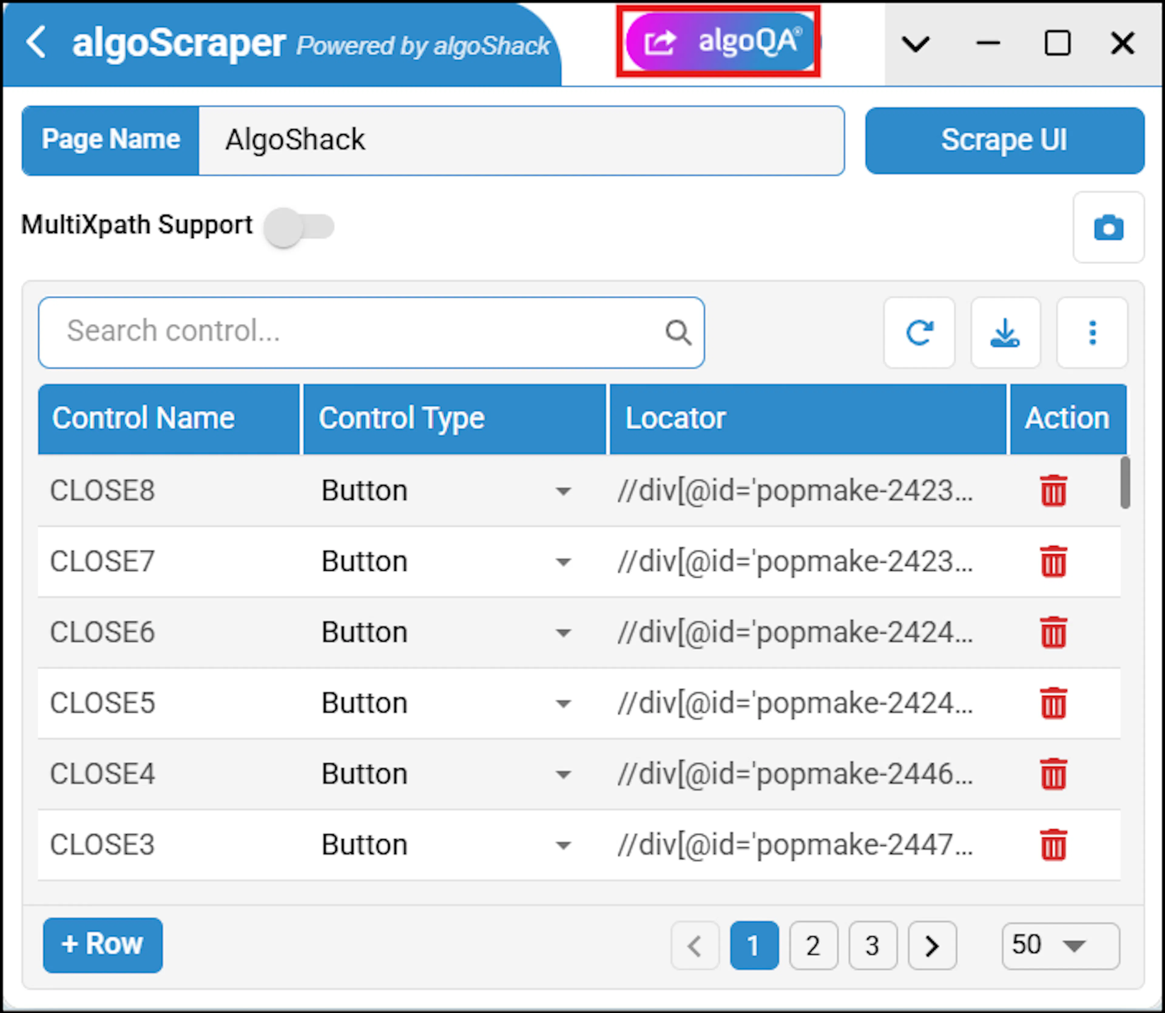
Task: Jump to pagination page 3
Action: pos(873,945)
